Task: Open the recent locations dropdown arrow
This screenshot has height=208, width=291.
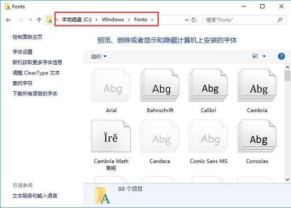Action: (x=31, y=20)
